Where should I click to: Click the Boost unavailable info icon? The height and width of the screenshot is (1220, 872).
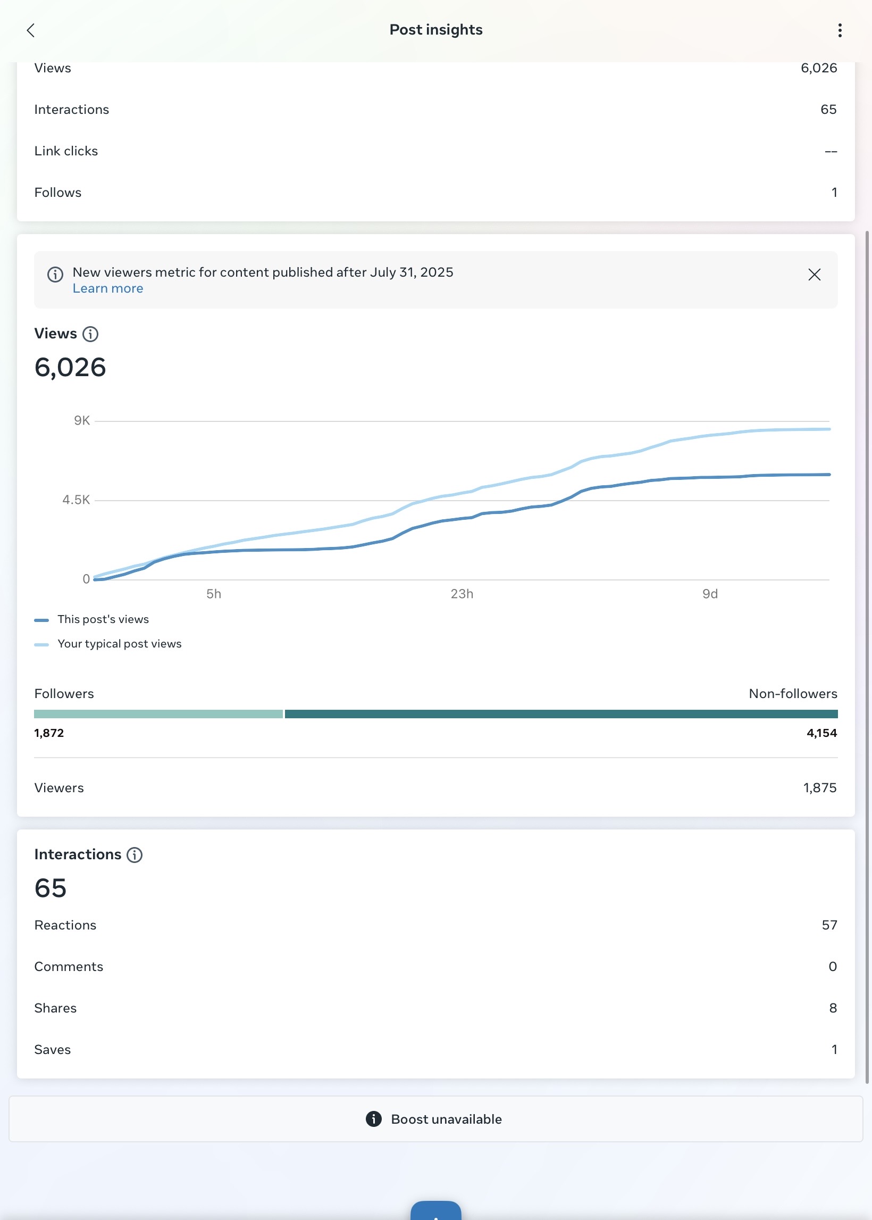tap(374, 1119)
